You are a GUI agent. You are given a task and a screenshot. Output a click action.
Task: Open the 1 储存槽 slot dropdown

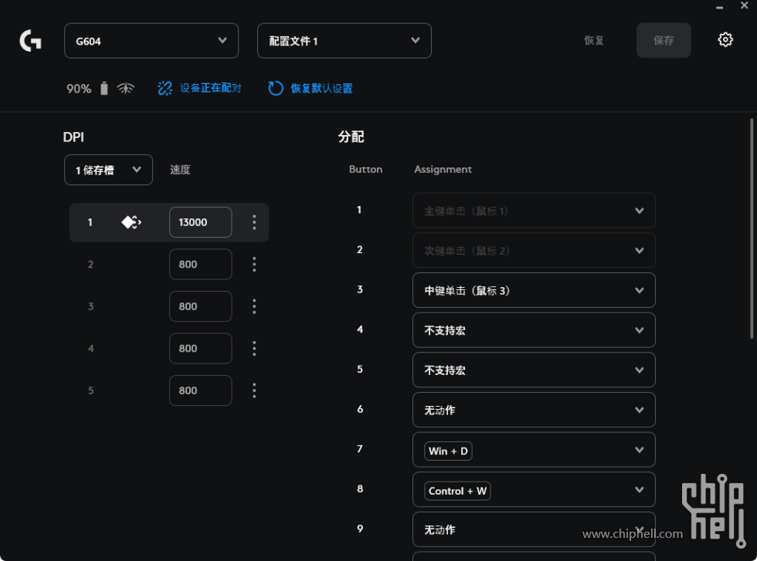pyautogui.click(x=109, y=170)
